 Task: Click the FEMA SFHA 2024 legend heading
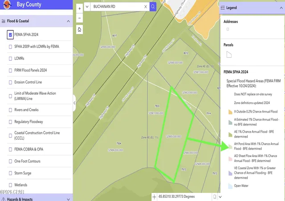(236, 72)
